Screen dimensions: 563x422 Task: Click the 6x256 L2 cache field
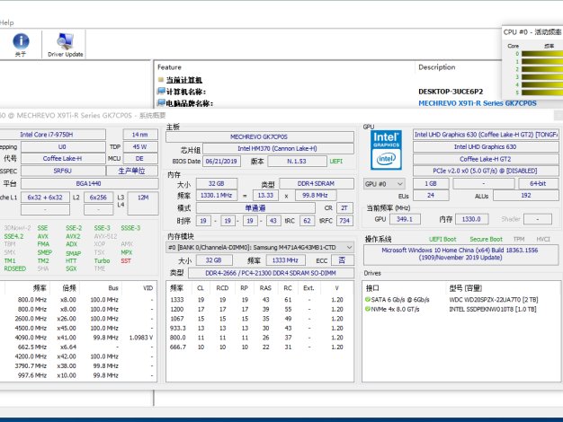98,198
